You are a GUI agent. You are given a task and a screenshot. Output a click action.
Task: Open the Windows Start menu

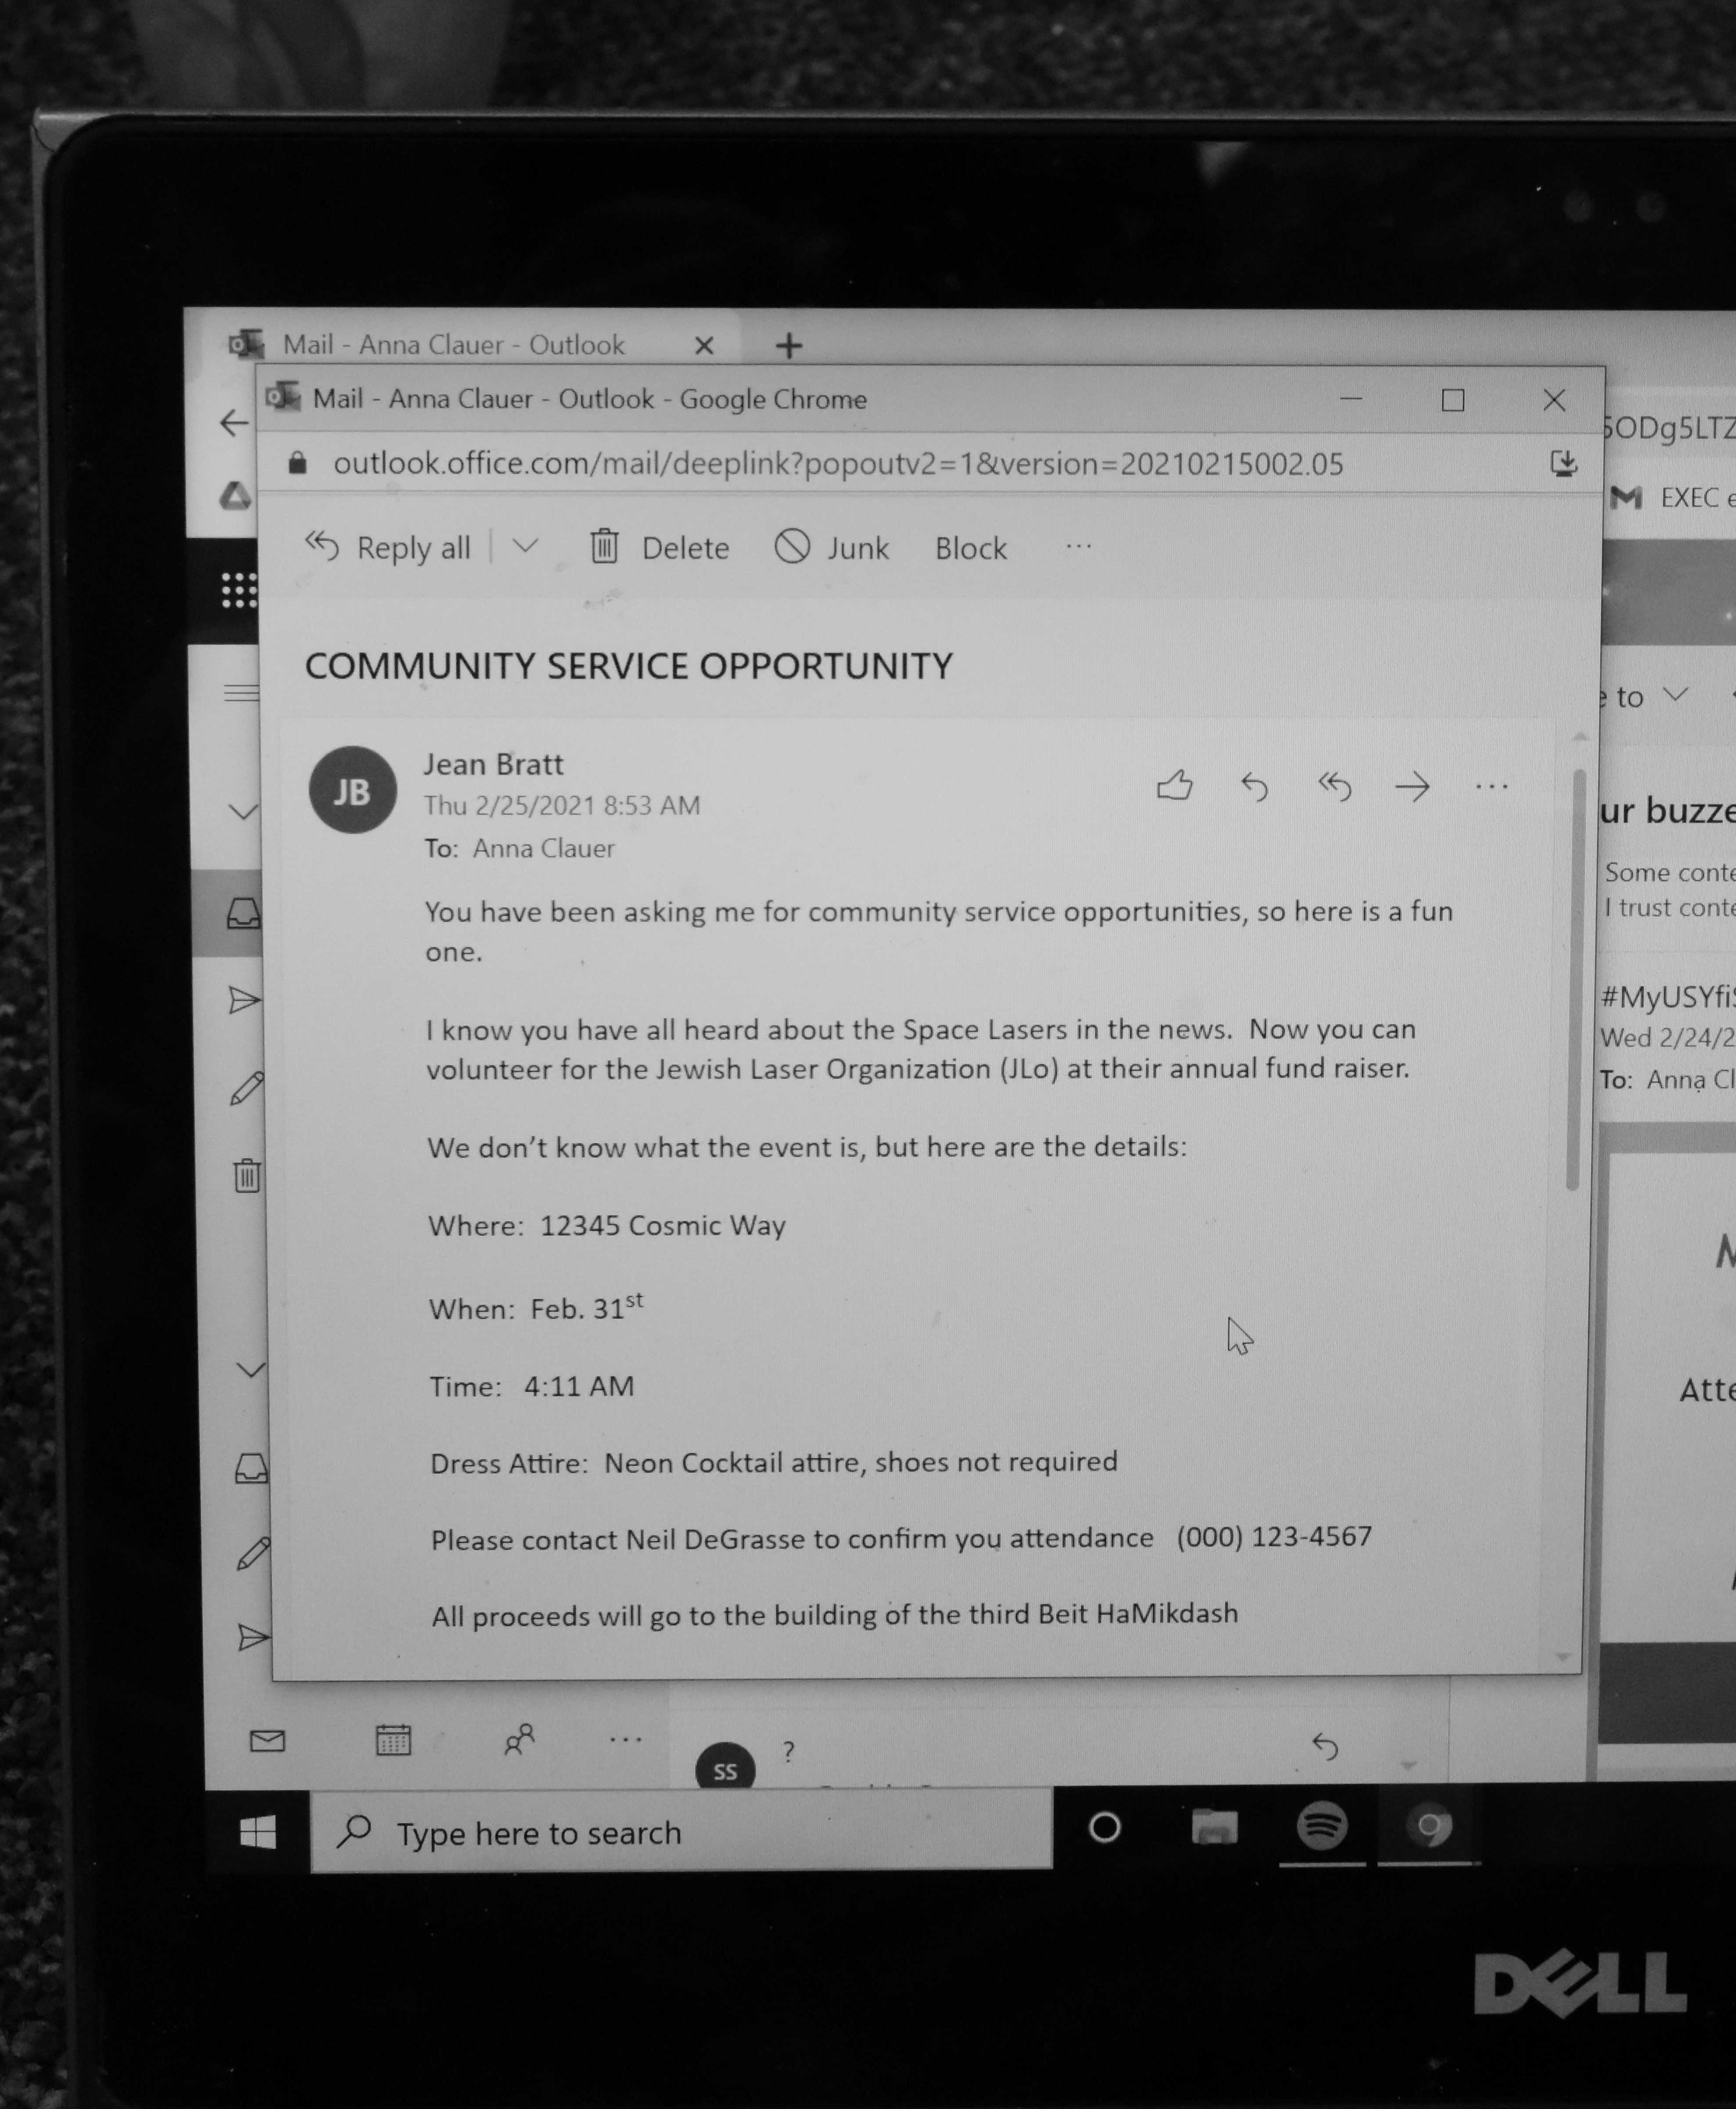click(258, 1831)
